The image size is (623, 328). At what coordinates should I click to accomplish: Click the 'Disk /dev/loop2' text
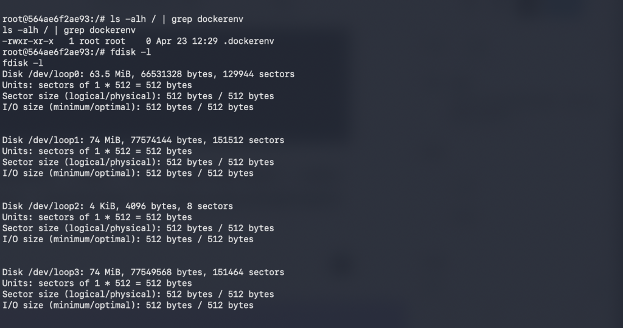40,206
